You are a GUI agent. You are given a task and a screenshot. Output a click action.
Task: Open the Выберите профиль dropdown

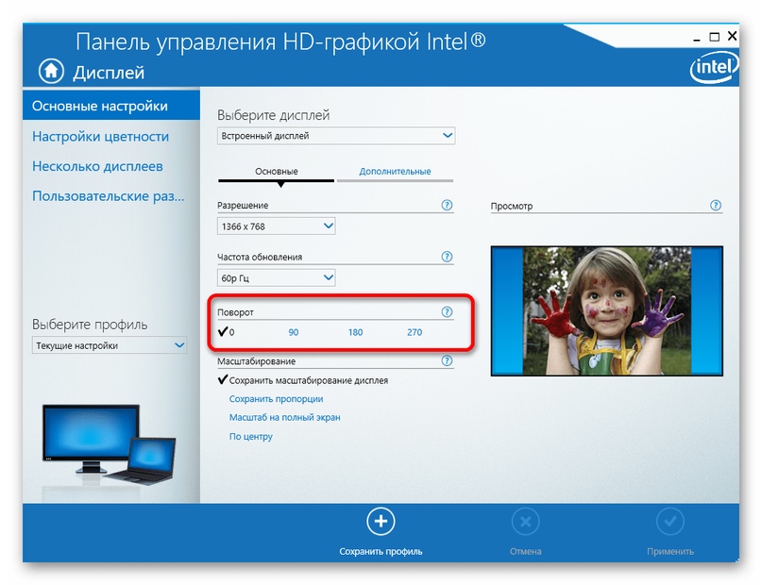(x=110, y=345)
